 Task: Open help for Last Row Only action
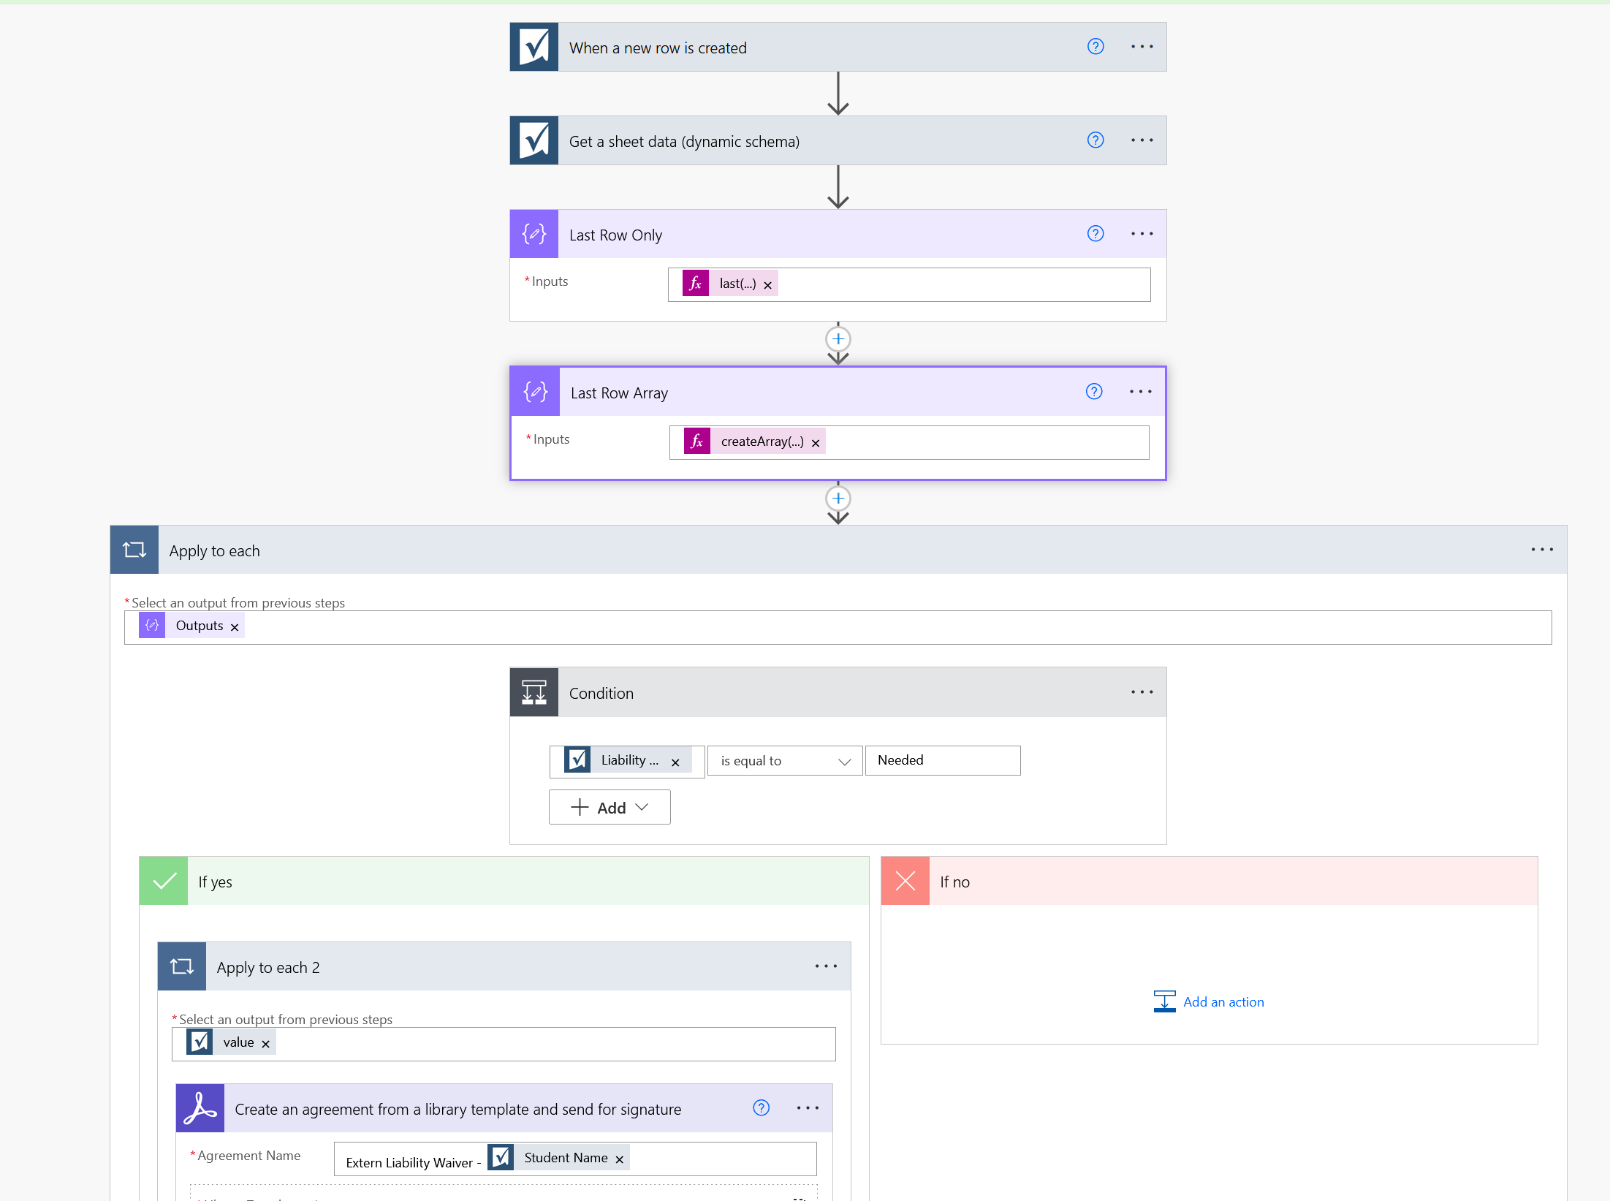[x=1095, y=234]
